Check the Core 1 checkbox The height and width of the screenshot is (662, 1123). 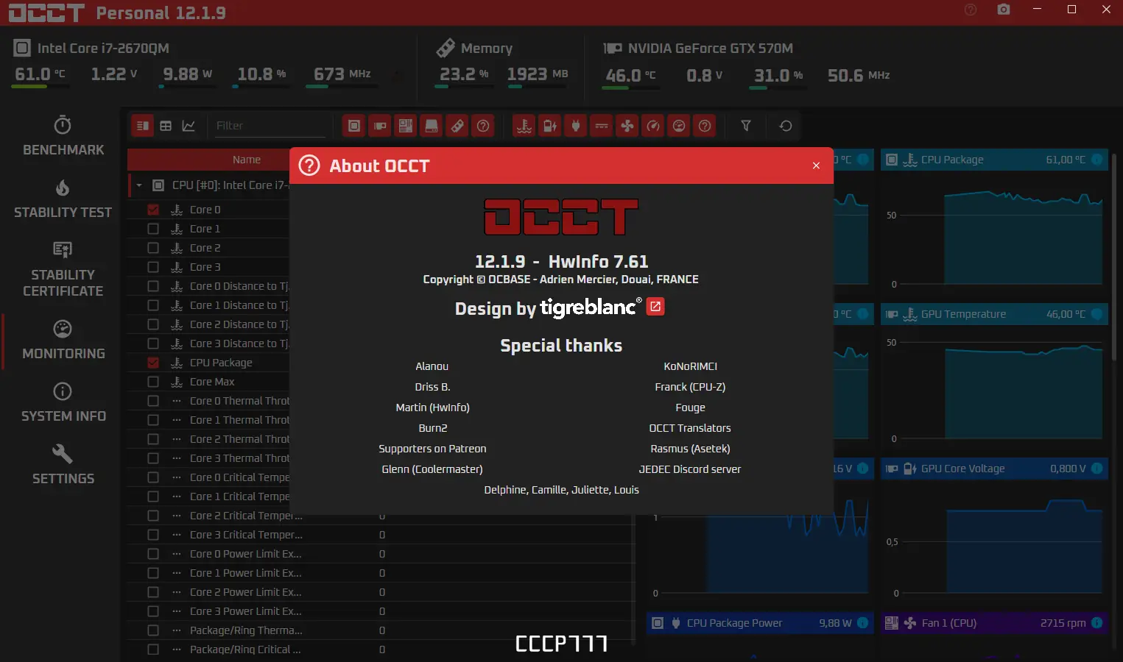point(153,229)
